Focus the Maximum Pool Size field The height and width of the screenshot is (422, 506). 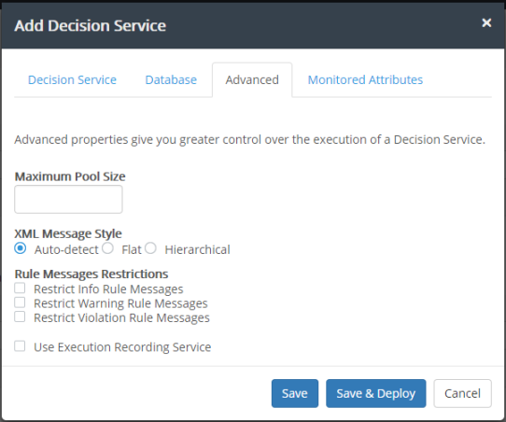tap(68, 199)
